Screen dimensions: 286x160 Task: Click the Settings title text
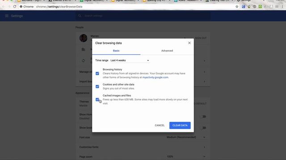click(x=17, y=16)
